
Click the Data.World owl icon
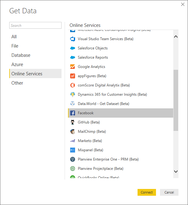(73, 104)
